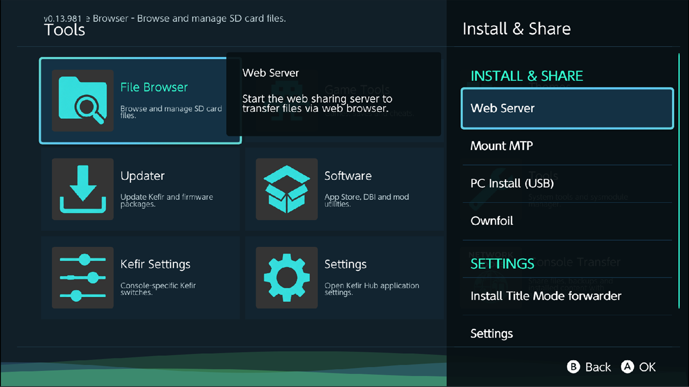Open the File Browser folder icon
Viewport: 689px width, 387px height.
pos(82,101)
